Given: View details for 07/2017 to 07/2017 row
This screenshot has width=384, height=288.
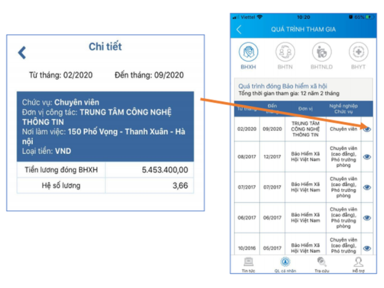Looking at the screenshot, I should coord(367,187).
